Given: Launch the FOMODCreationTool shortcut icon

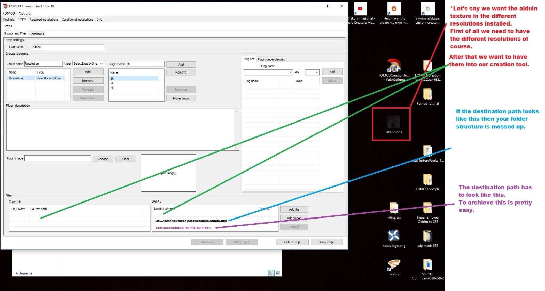Looking at the screenshot, I should coord(394,66).
